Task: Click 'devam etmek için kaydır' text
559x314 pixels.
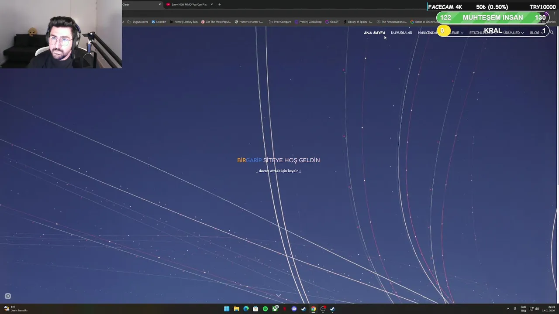Action: (278, 171)
